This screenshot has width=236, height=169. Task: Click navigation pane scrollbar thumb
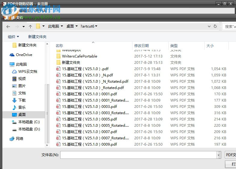point(47,113)
